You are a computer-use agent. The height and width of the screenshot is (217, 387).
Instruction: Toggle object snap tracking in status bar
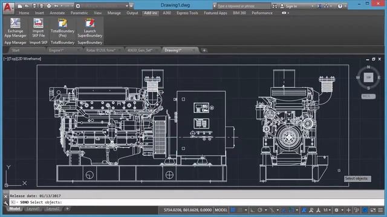284,210
